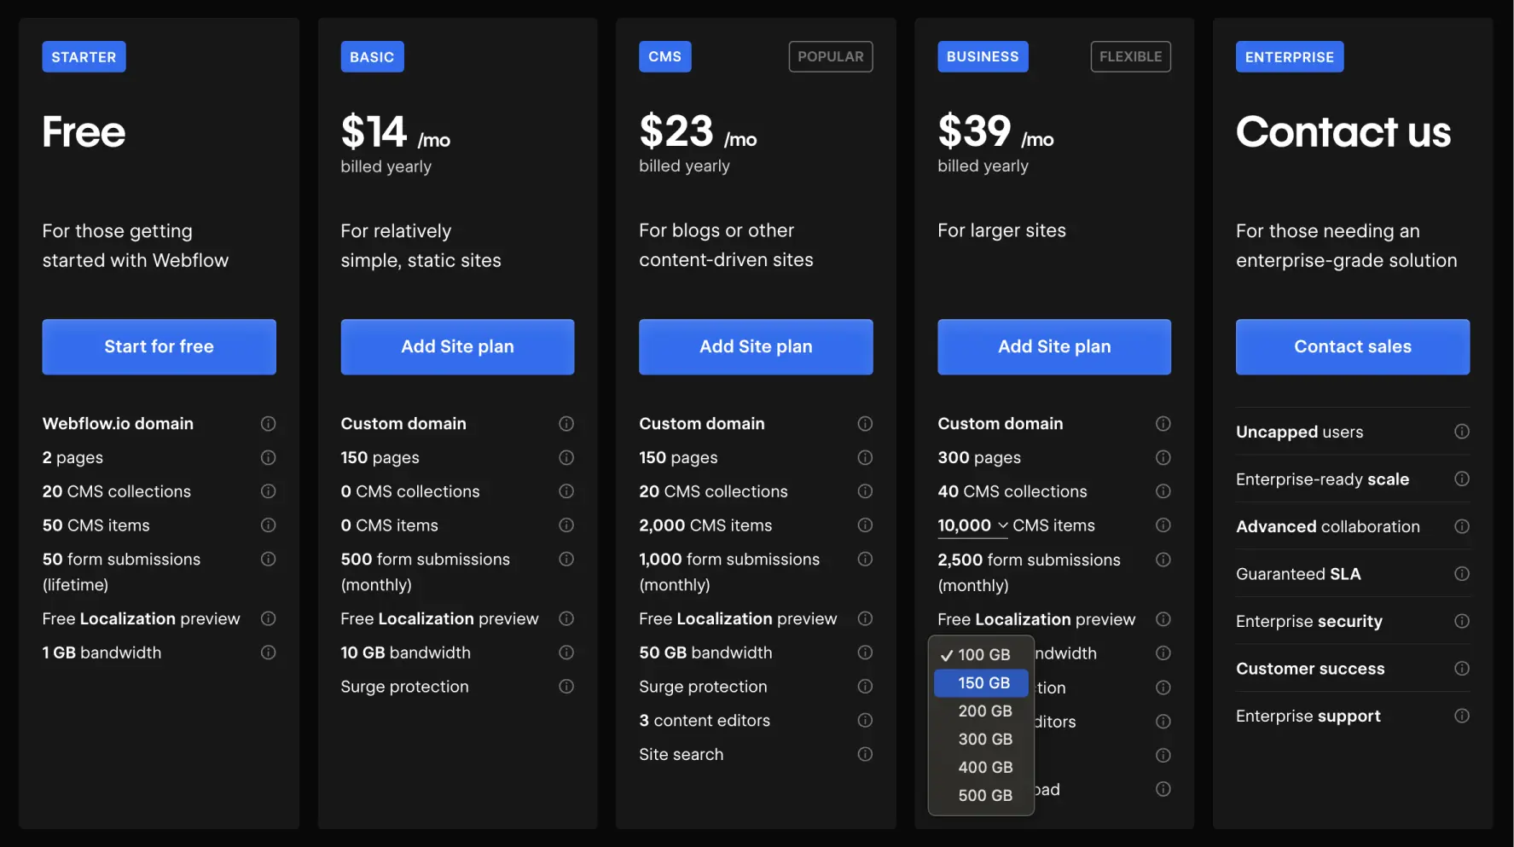The width and height of the screenshot is (1514, 847).
Task: Click info icon for 3 content editors
Action: (865, 721)
